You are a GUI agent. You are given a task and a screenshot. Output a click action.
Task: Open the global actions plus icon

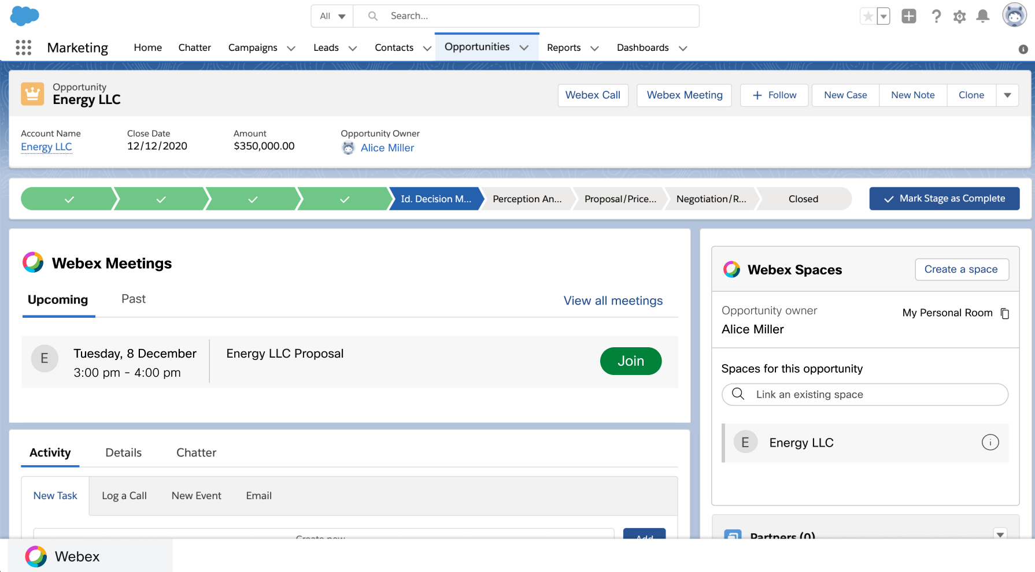909,16
